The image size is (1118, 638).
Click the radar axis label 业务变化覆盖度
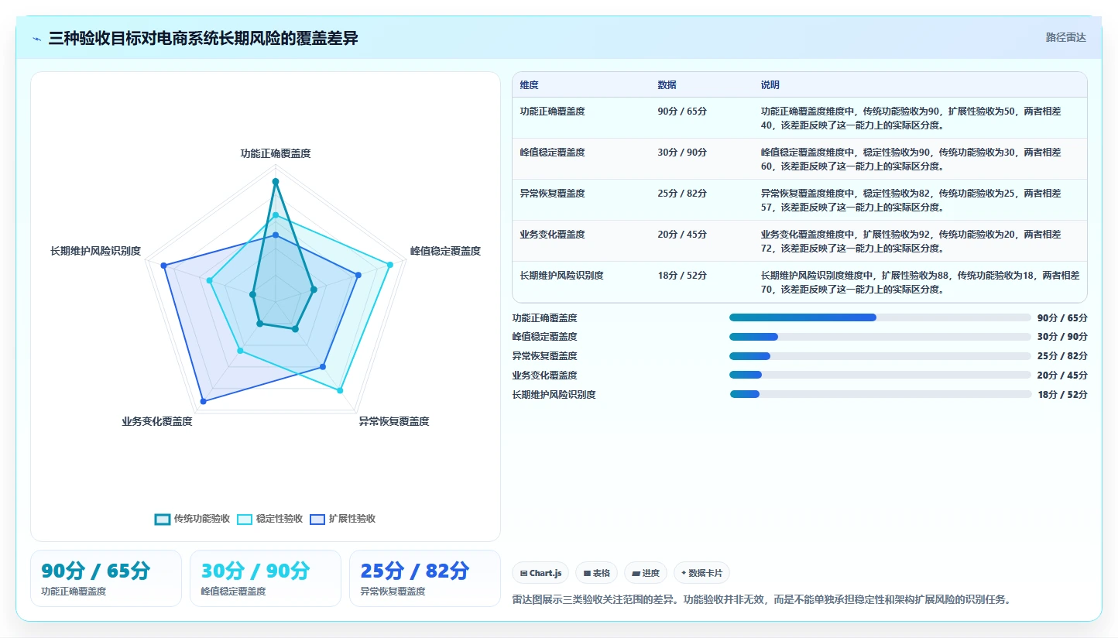click(157, 422)
